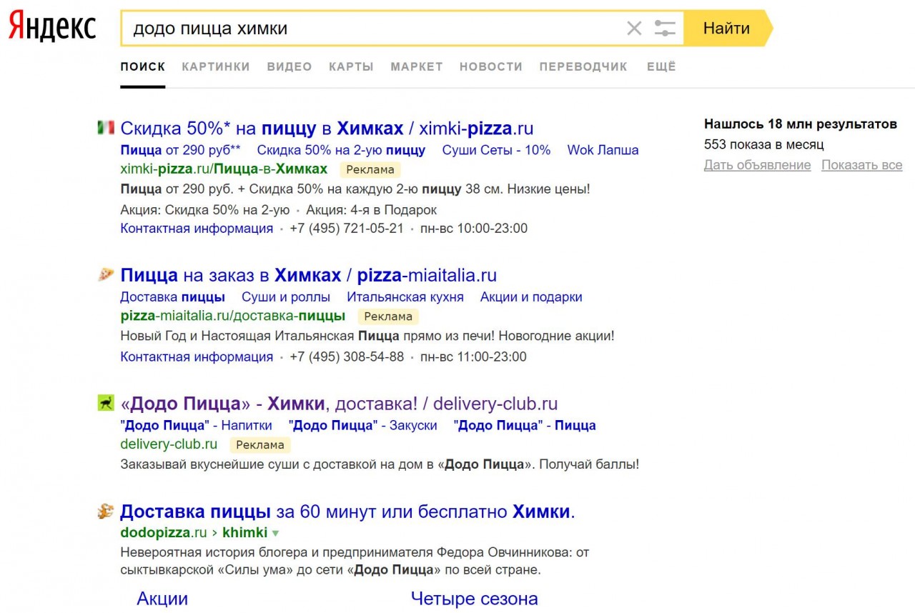
Task: Open result Скидка 50%* на пиццу в Химках
Action: pos(327,129)
